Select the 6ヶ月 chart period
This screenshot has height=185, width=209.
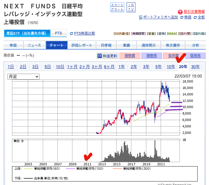coord(109,67)
